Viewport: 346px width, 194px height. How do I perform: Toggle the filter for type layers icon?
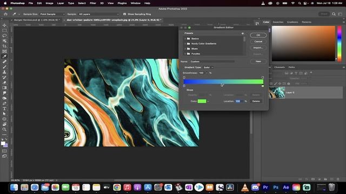[296, 73]
